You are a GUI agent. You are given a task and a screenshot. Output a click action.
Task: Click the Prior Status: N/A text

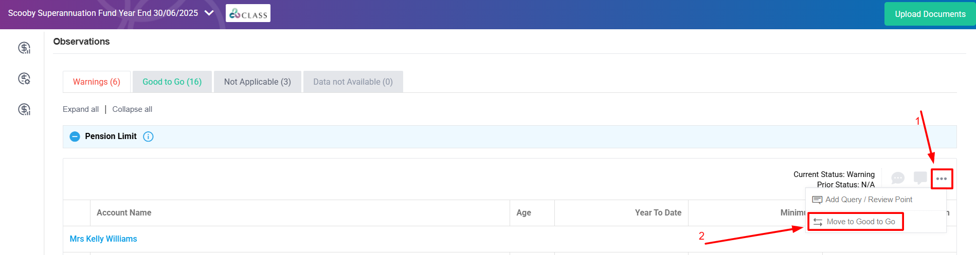(x=846, y=185)
